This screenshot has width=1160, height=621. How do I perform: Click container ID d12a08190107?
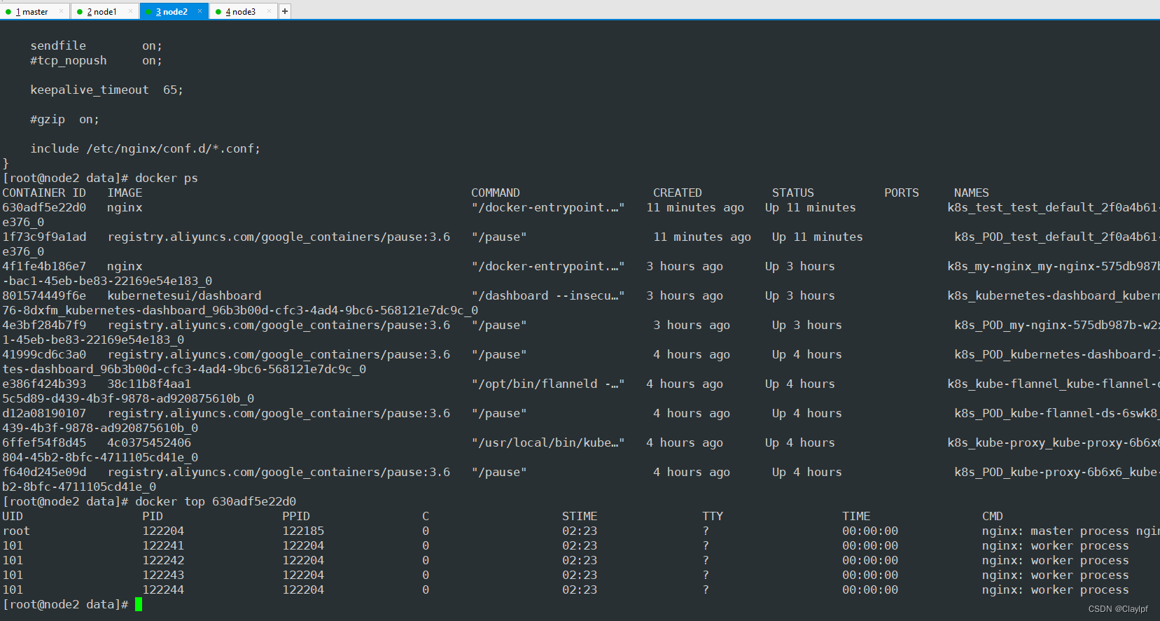pyautogui.click(x=44, y=413)
